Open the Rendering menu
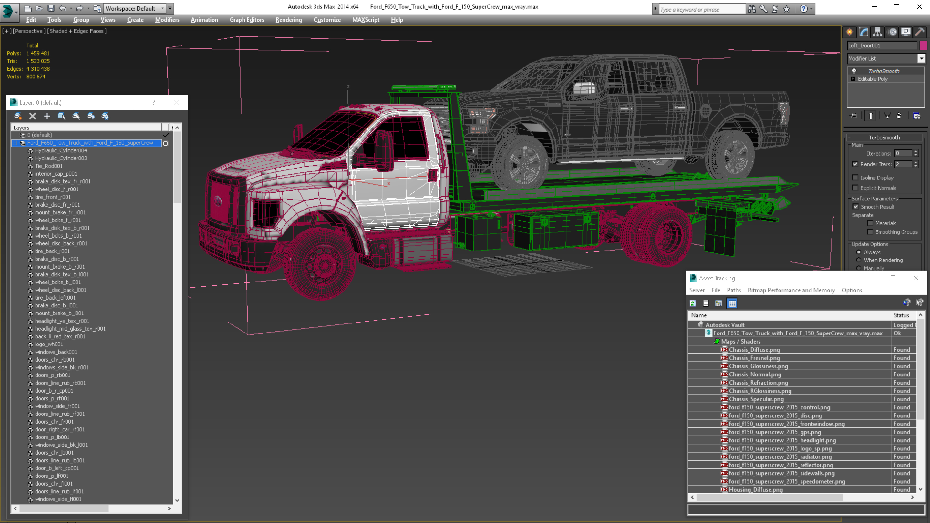 tap(288, 20)
